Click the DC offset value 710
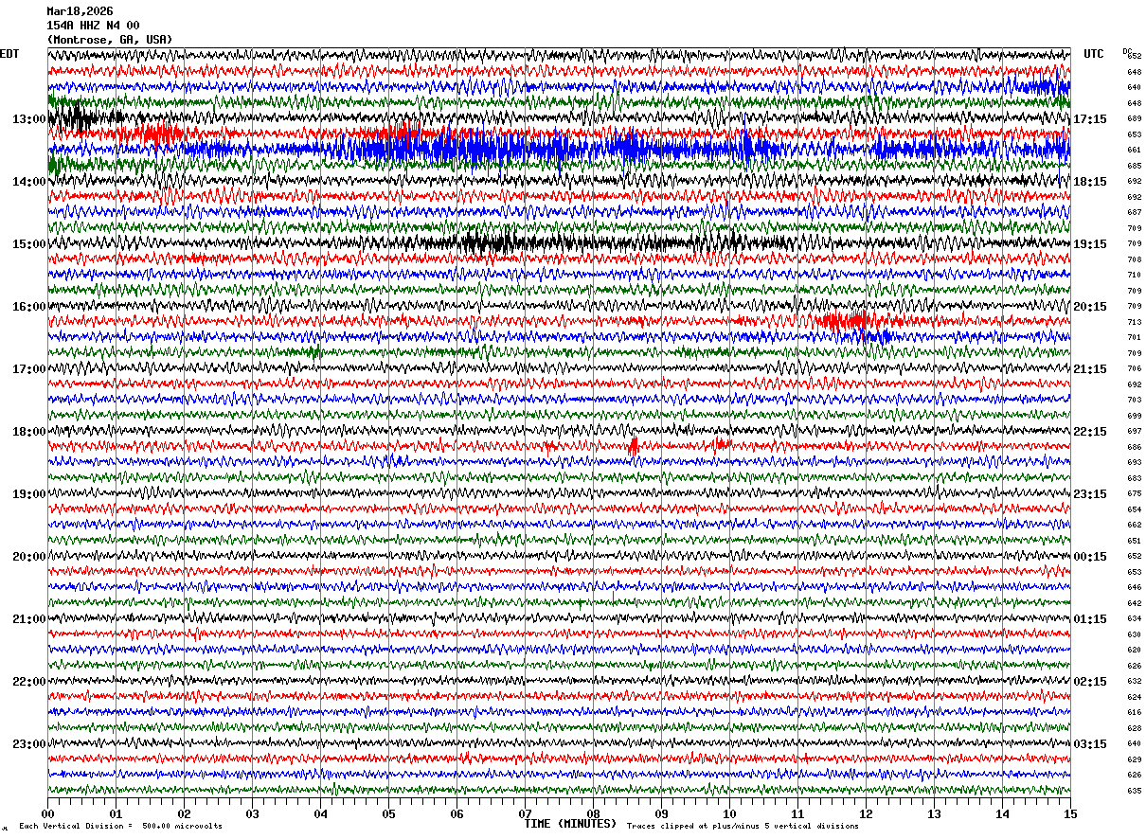The height and width of the screenshot is (839, 1146). click(1134, 276)
